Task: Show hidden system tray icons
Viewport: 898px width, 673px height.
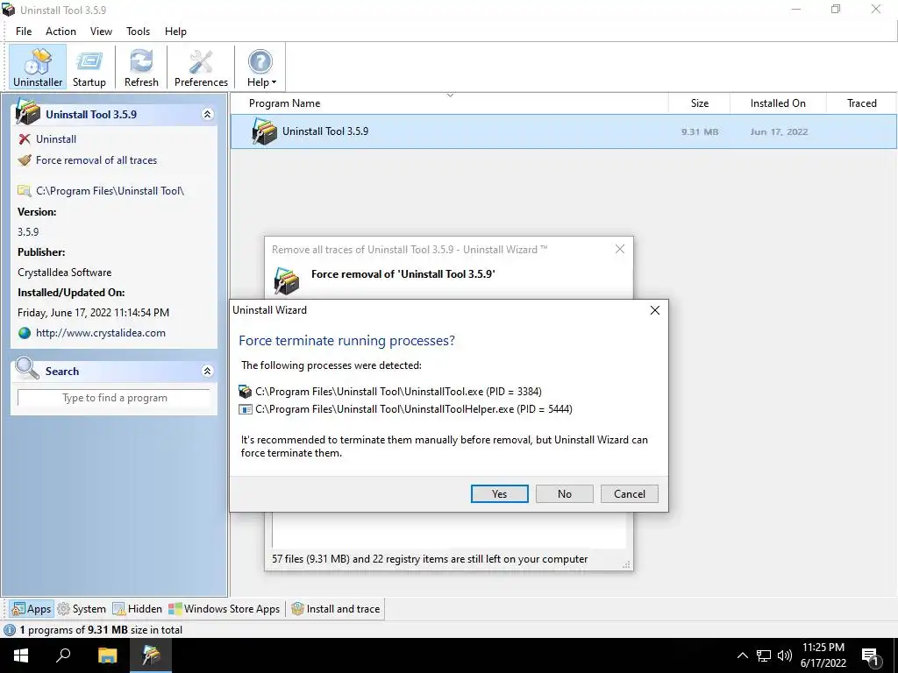Action: 742,655
